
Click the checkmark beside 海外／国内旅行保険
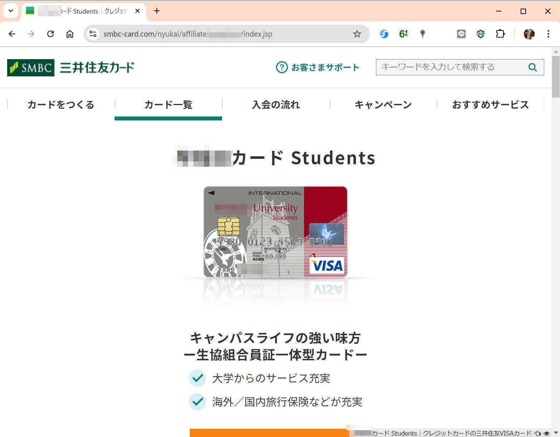(x=197, y=402)
